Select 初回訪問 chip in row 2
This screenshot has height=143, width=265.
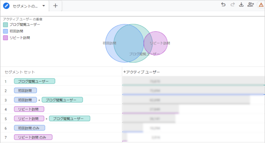(x=25, y=91)
